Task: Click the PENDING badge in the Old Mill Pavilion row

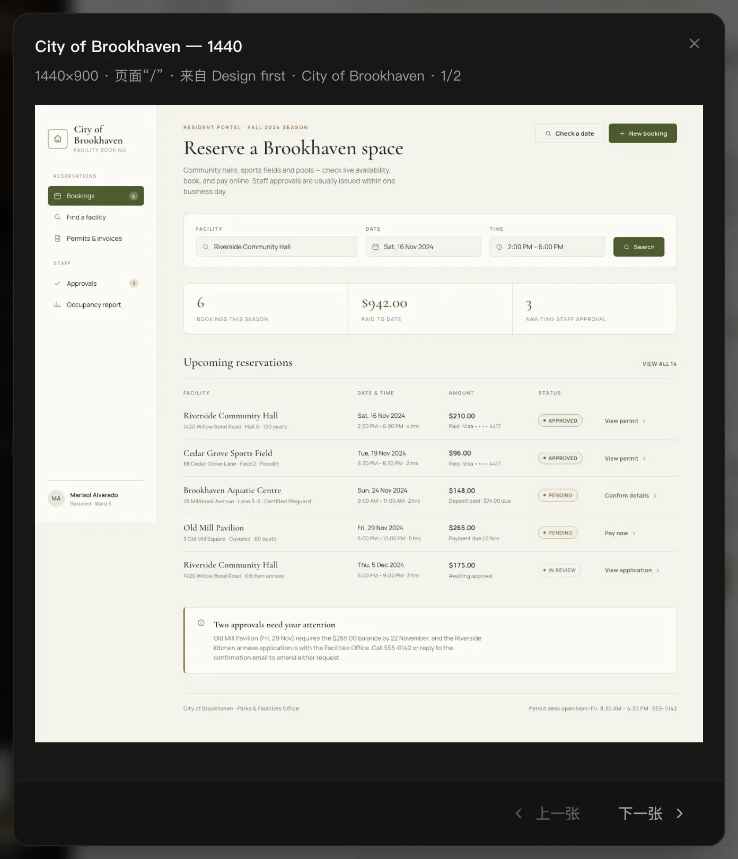Action: (558, 533)
